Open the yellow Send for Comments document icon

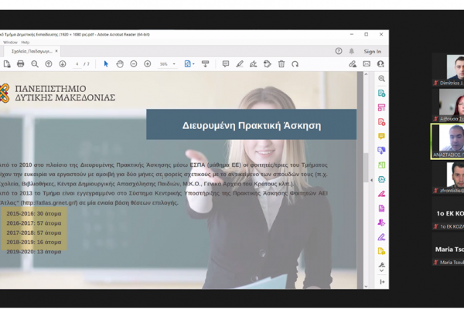382,251
